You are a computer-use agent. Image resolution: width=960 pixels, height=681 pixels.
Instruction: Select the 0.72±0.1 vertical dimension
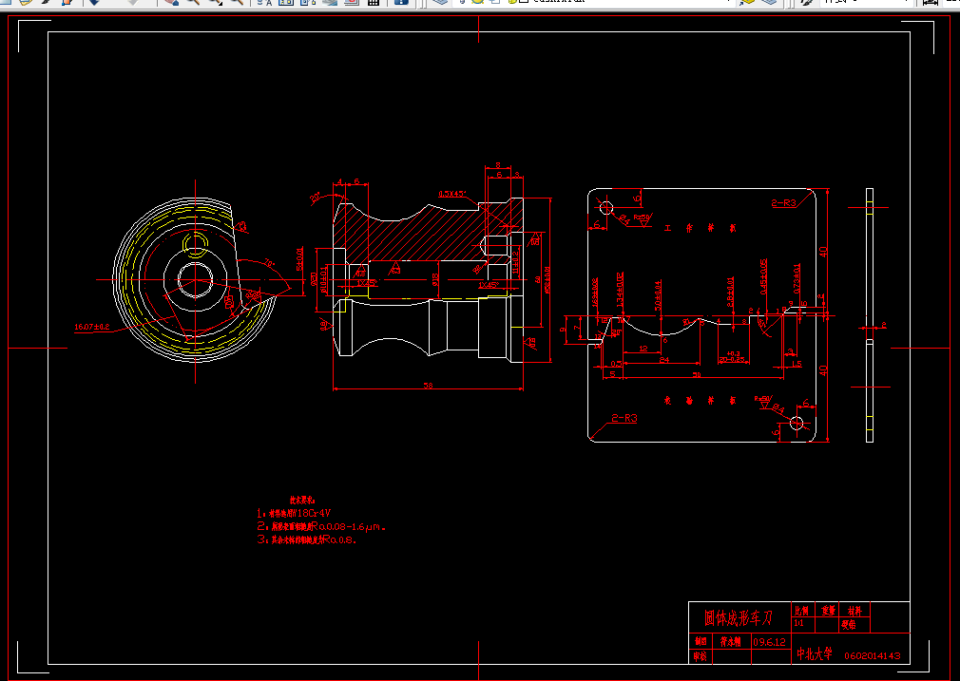pos(797,278)
